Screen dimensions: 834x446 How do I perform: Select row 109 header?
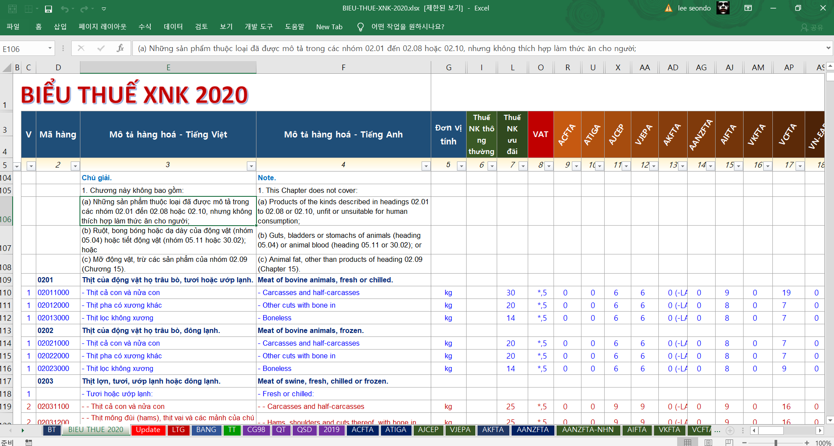6,280
